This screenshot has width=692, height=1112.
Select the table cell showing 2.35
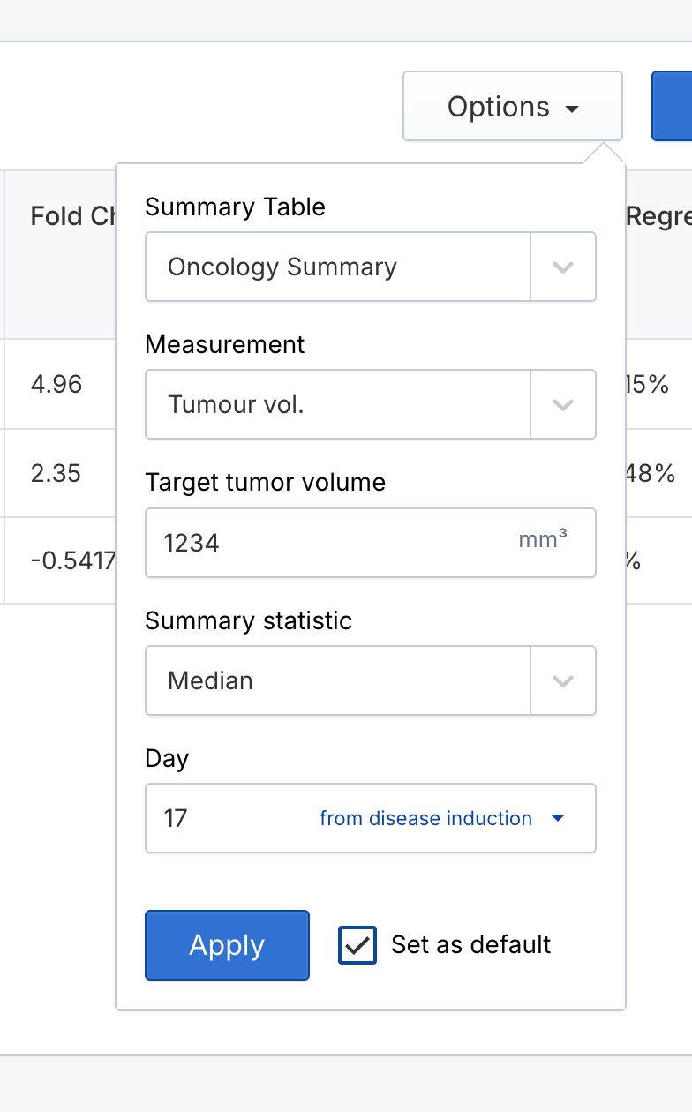tap(56, 474)
